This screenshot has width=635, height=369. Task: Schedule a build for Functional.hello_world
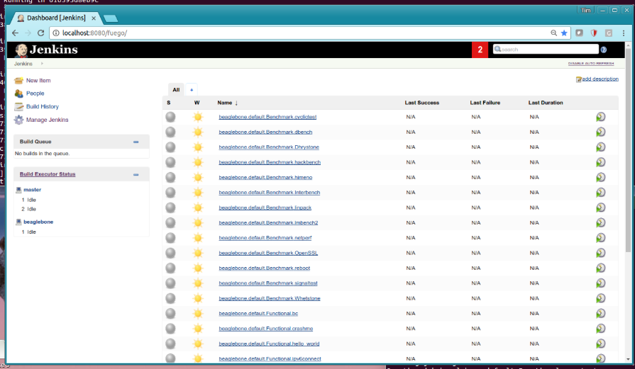pyautogui.click(x=600, y=344)
